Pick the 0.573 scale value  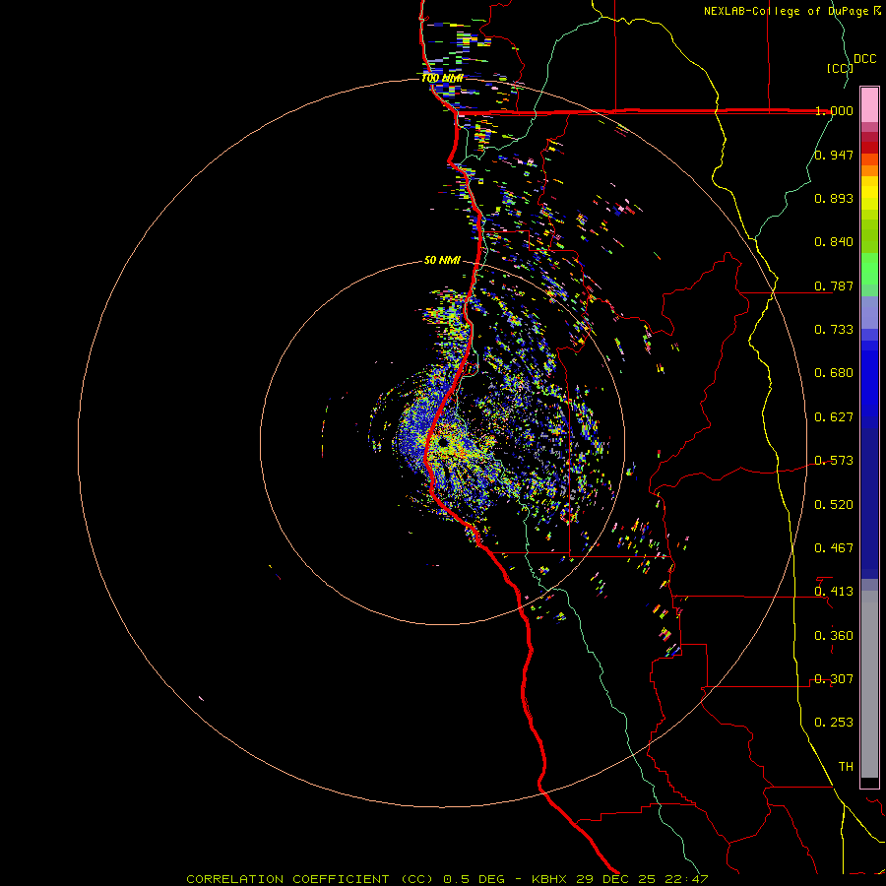[834, 461]
